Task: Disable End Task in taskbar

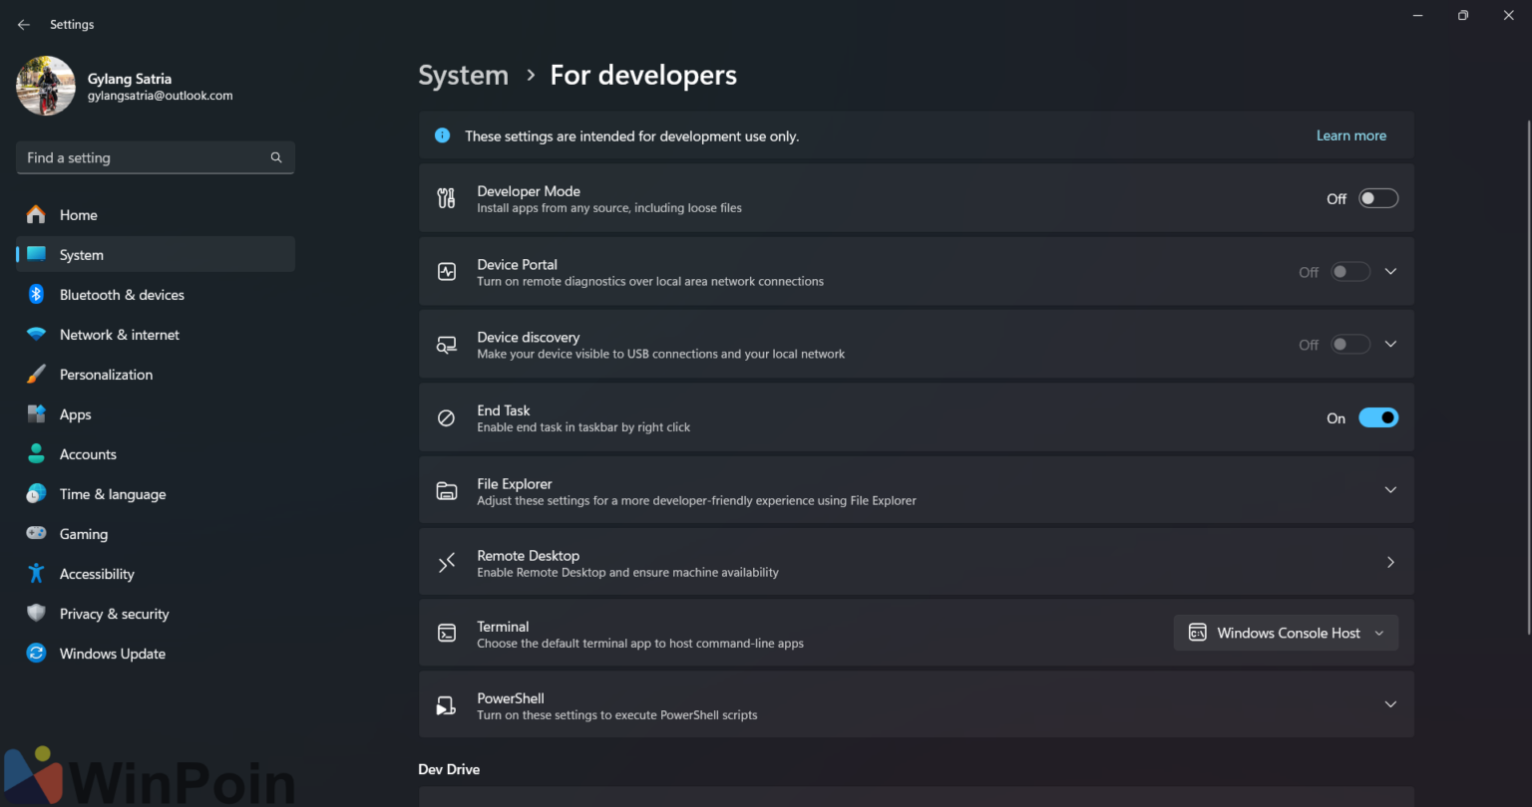Action: (1378, 416)
